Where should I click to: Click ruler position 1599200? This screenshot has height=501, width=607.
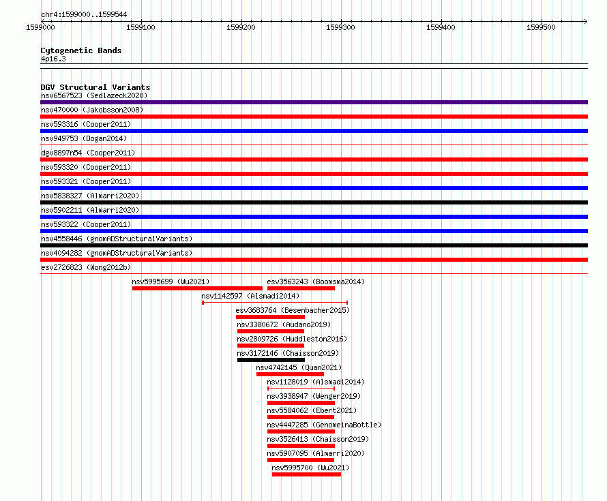pyautogui.click(x=241, y=27)
